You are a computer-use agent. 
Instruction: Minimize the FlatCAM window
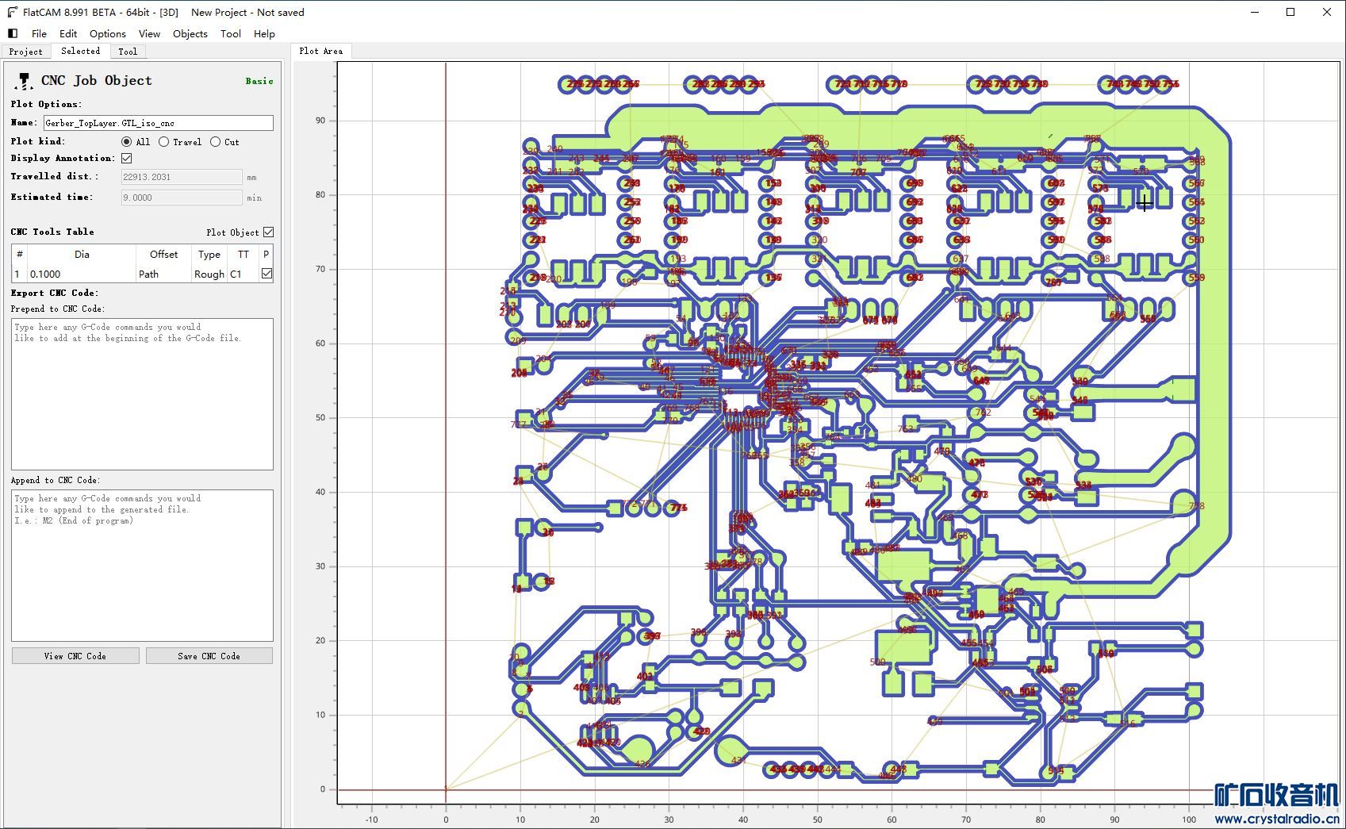(x=1255, y=12)
